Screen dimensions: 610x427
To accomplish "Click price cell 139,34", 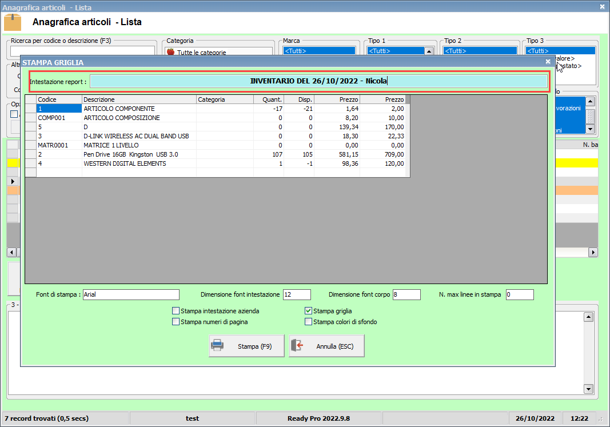I will point(337,127).
